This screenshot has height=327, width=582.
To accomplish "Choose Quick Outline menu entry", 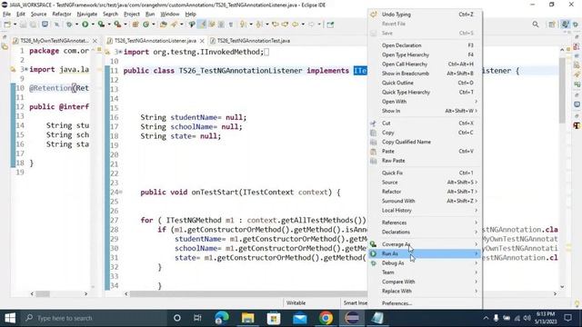I will tap(425, 83).
